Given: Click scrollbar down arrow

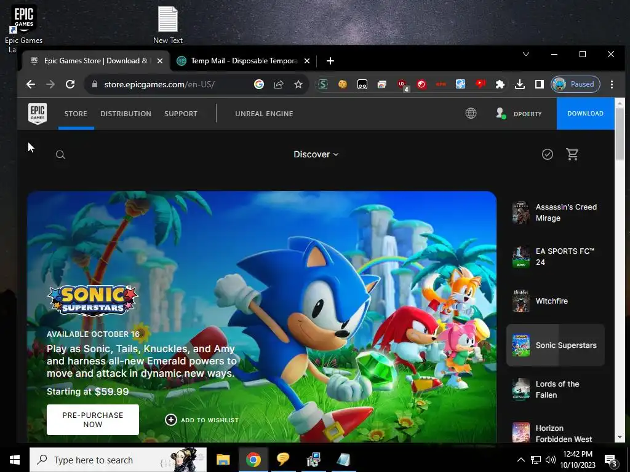Looking at the screenshot, I should coord(620,437).
